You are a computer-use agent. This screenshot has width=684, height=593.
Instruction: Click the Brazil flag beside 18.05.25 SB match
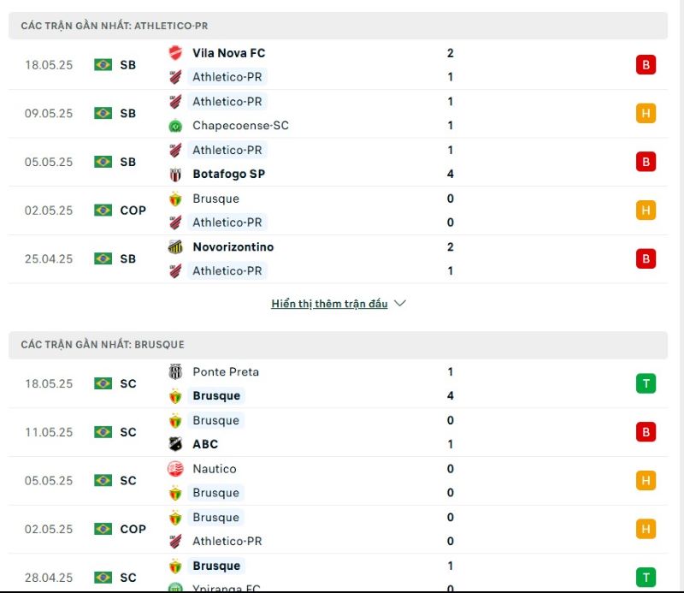coord(103,65)
